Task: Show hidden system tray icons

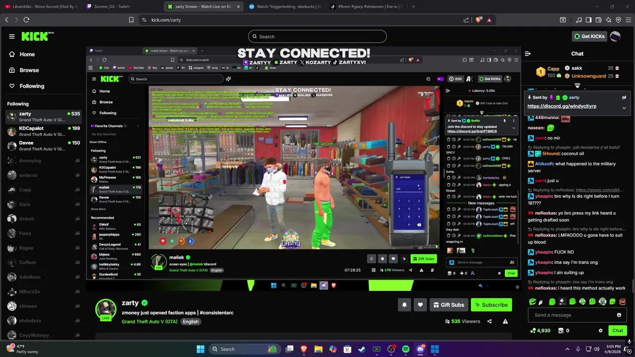Action: tap(568, 349)
